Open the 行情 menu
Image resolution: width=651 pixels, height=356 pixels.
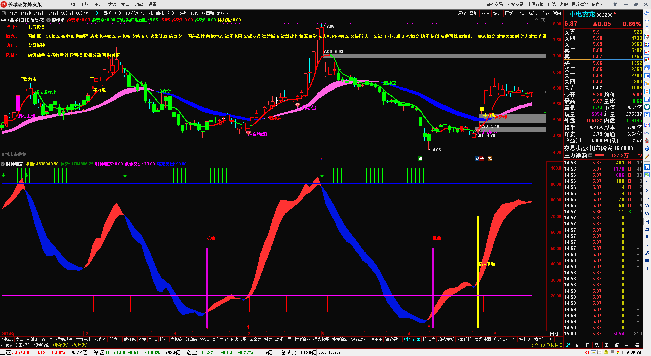[71, 4]
